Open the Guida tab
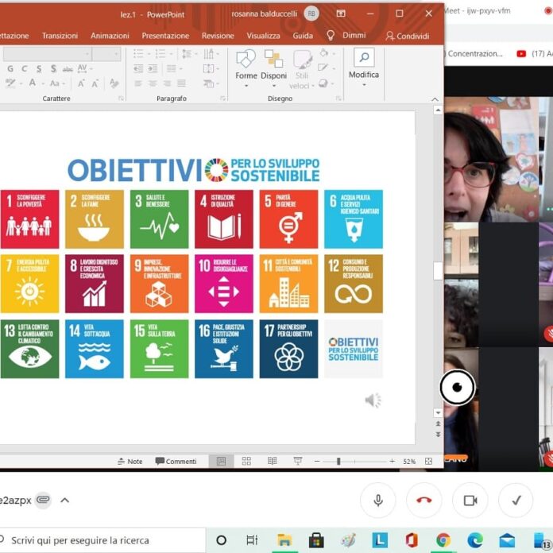 303,36
